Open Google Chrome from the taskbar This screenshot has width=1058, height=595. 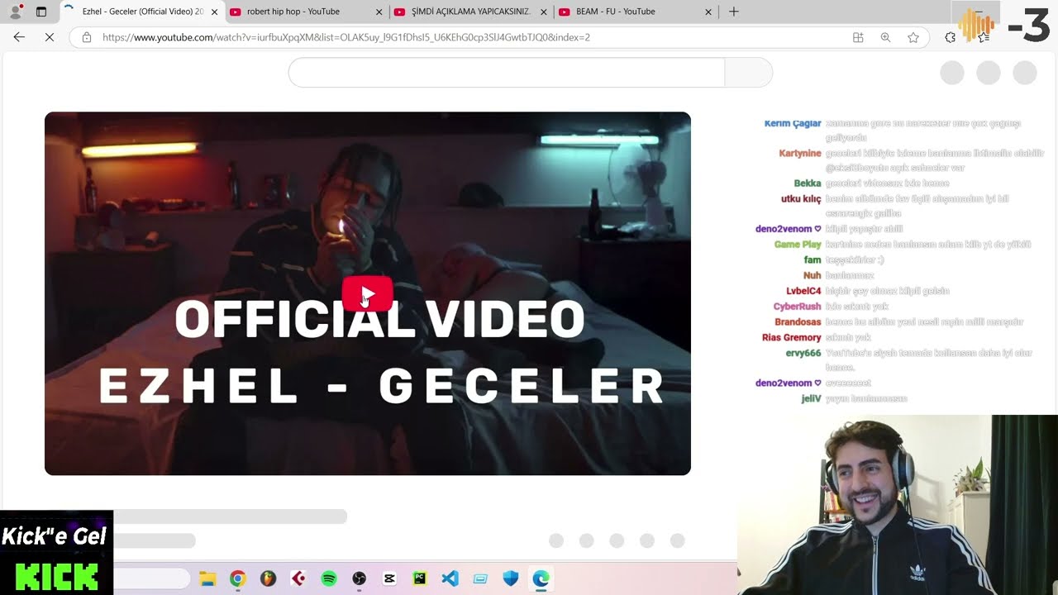237,578
